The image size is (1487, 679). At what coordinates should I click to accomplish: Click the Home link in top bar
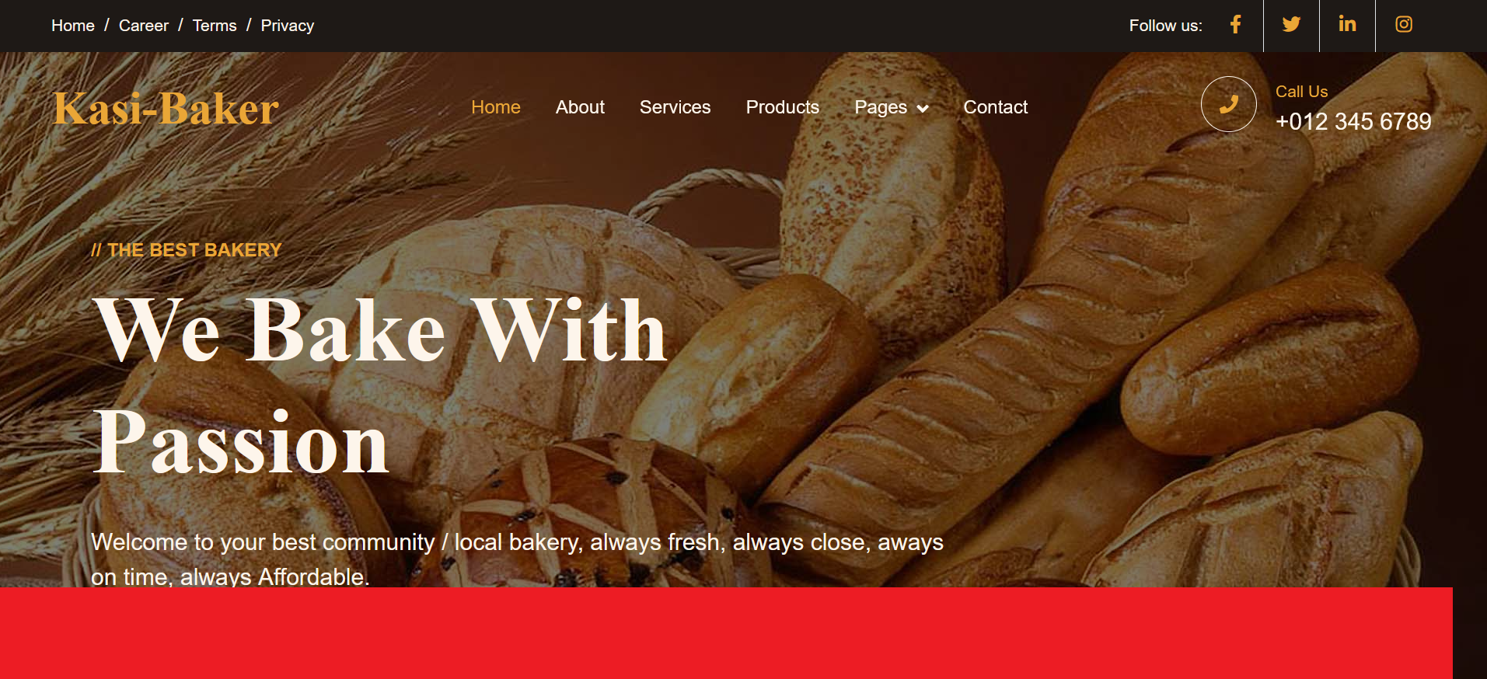73,26
